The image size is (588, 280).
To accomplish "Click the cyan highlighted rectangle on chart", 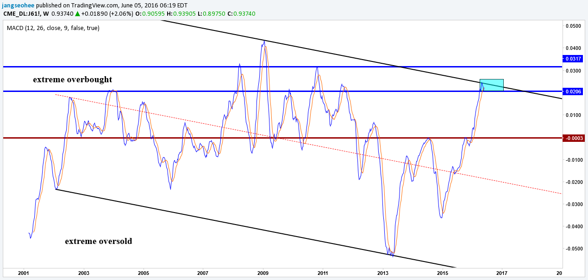I will coord(491,85).
